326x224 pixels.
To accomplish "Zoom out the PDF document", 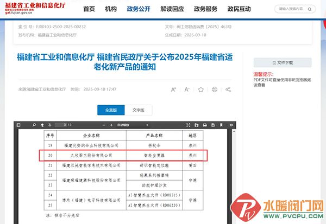I will (104, 125).
